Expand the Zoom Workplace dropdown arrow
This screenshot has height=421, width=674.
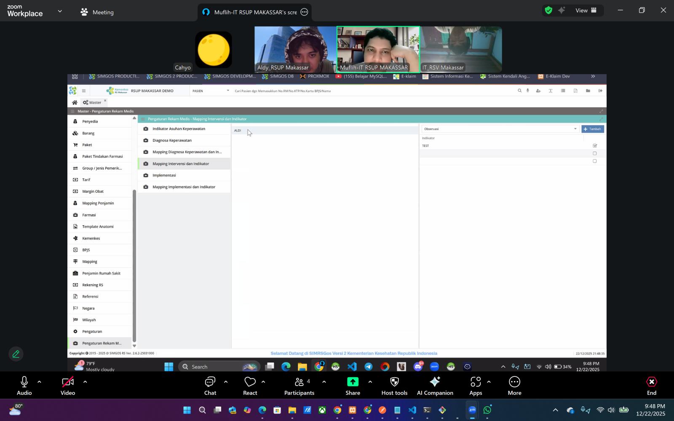[60, 11]
